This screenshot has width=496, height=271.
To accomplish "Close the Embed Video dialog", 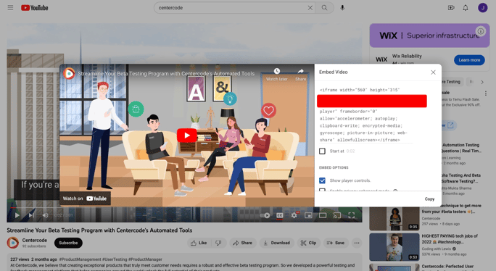I will click(x=433, y=72).
